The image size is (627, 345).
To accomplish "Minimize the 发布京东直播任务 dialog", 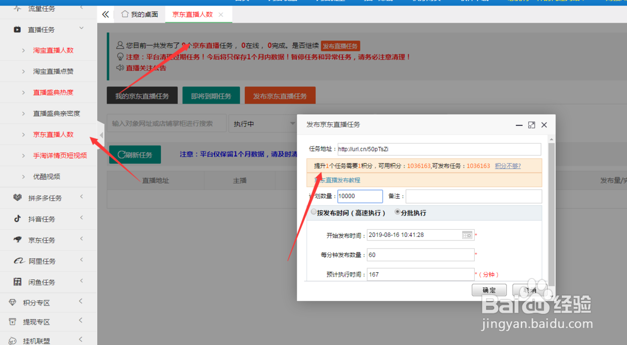I will (519, 125).
